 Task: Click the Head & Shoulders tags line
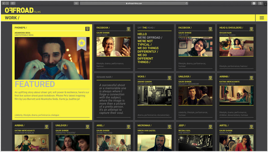coord(233,66)
